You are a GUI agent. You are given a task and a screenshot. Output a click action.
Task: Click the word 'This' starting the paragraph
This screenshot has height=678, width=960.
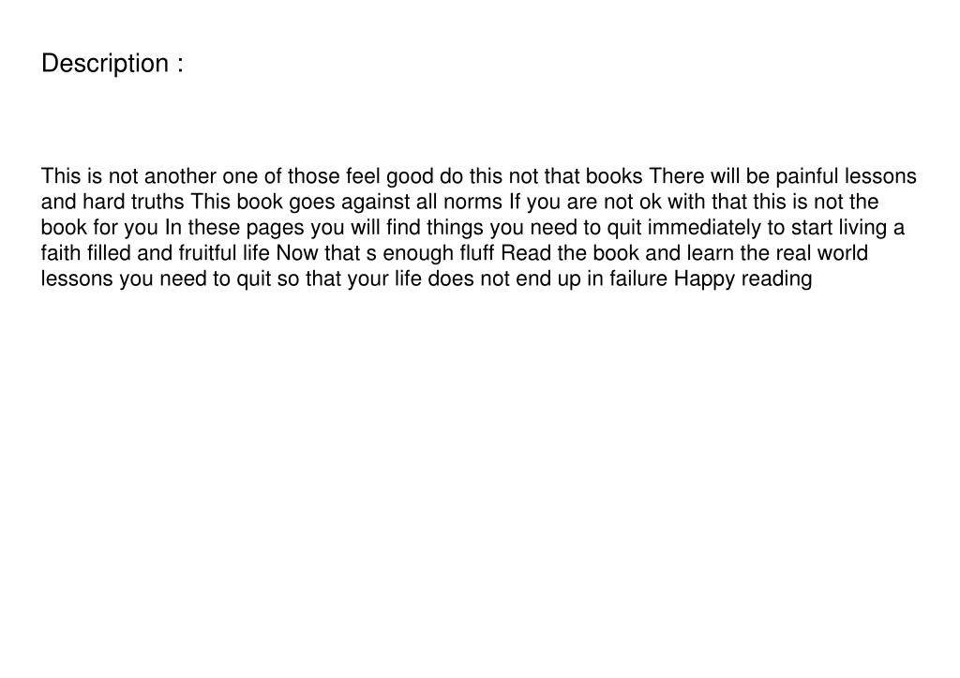(61, 176)
